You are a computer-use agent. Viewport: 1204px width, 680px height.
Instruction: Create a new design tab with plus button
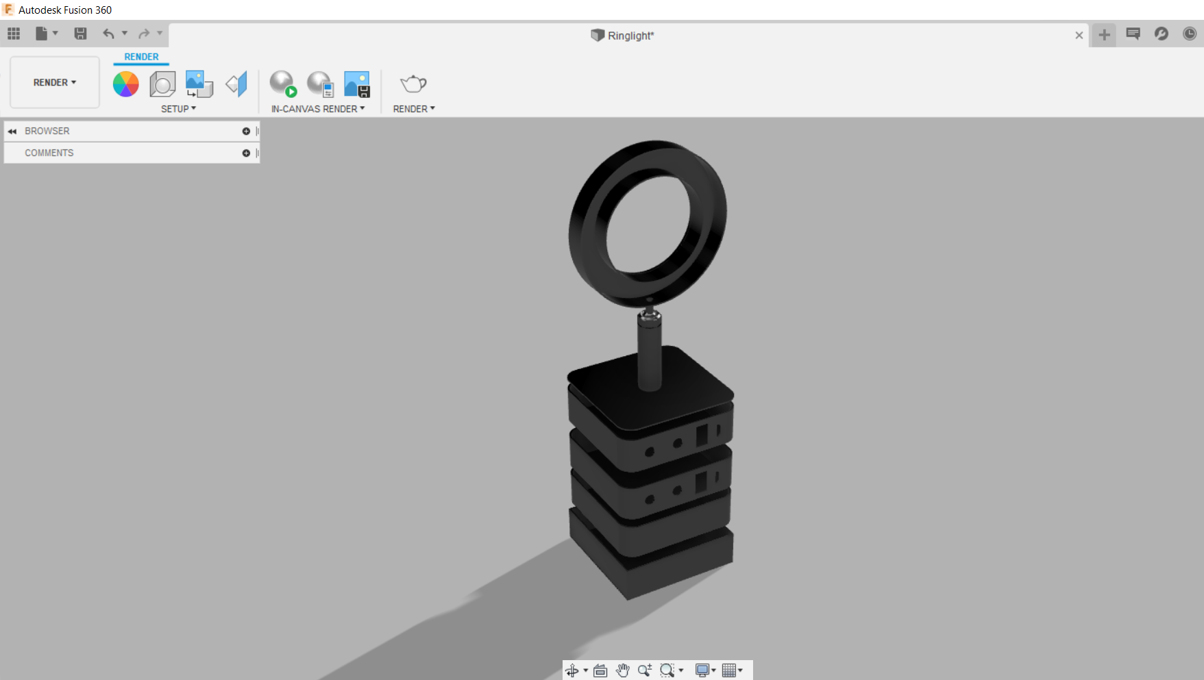point(1103,35)
